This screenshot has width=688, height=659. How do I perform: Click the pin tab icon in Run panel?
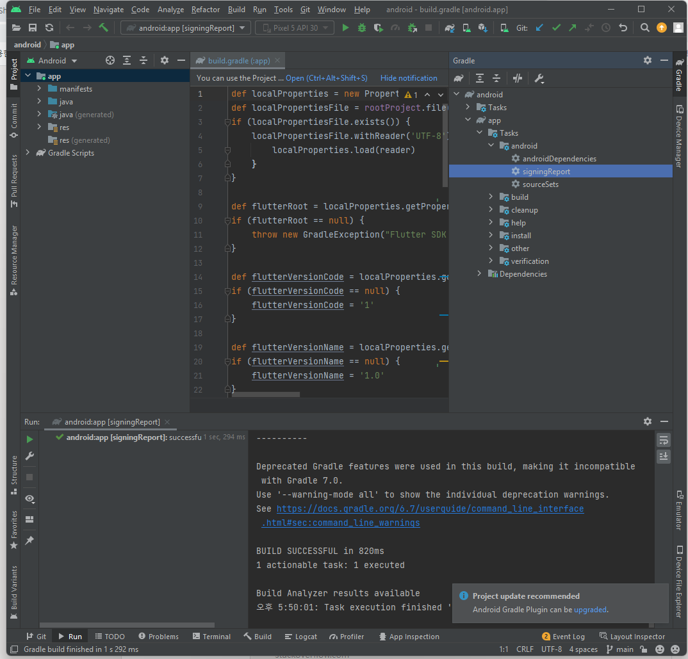[29, 540]
